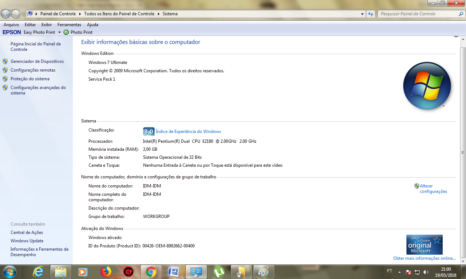The width and height of the screenshot is (466, 279).
Task: Click shield icon beside Gerenciador de Dispositivos
Action: tap(5, 61)
